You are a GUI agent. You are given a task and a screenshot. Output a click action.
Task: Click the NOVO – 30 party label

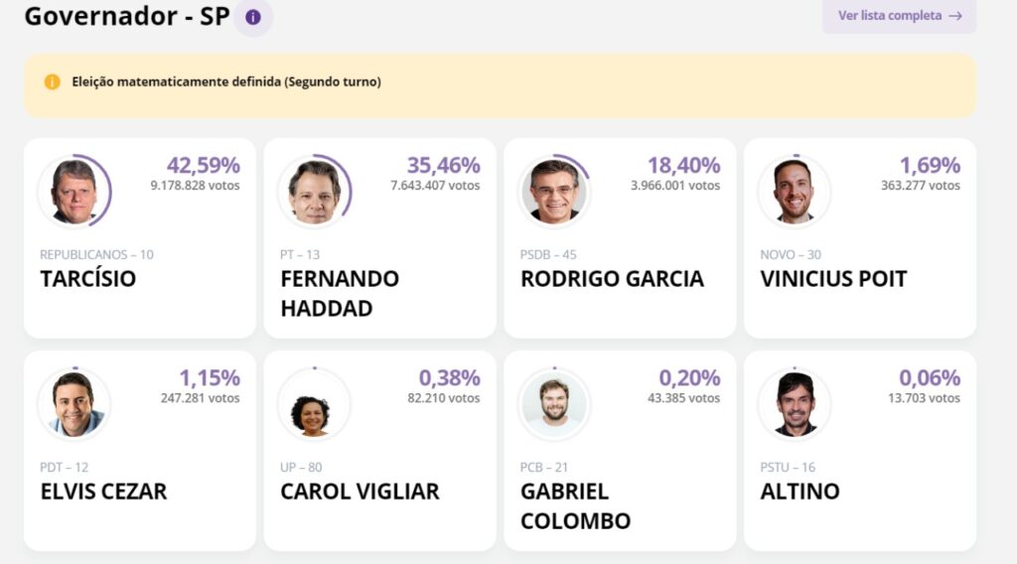click(x=791, y=255)
